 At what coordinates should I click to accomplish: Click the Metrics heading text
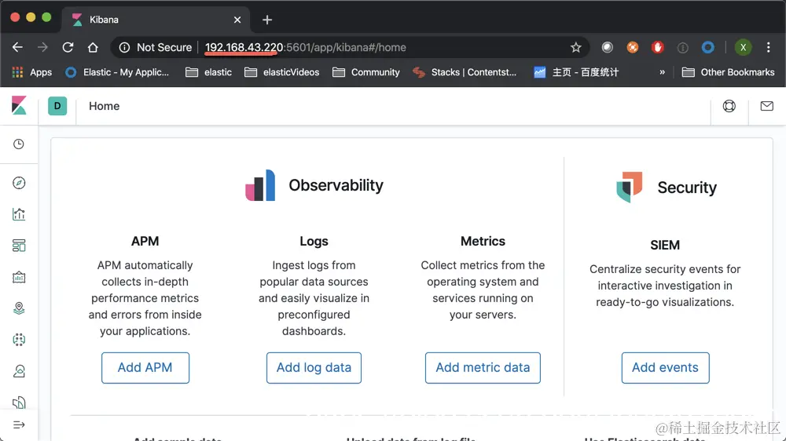pos(483,241)
